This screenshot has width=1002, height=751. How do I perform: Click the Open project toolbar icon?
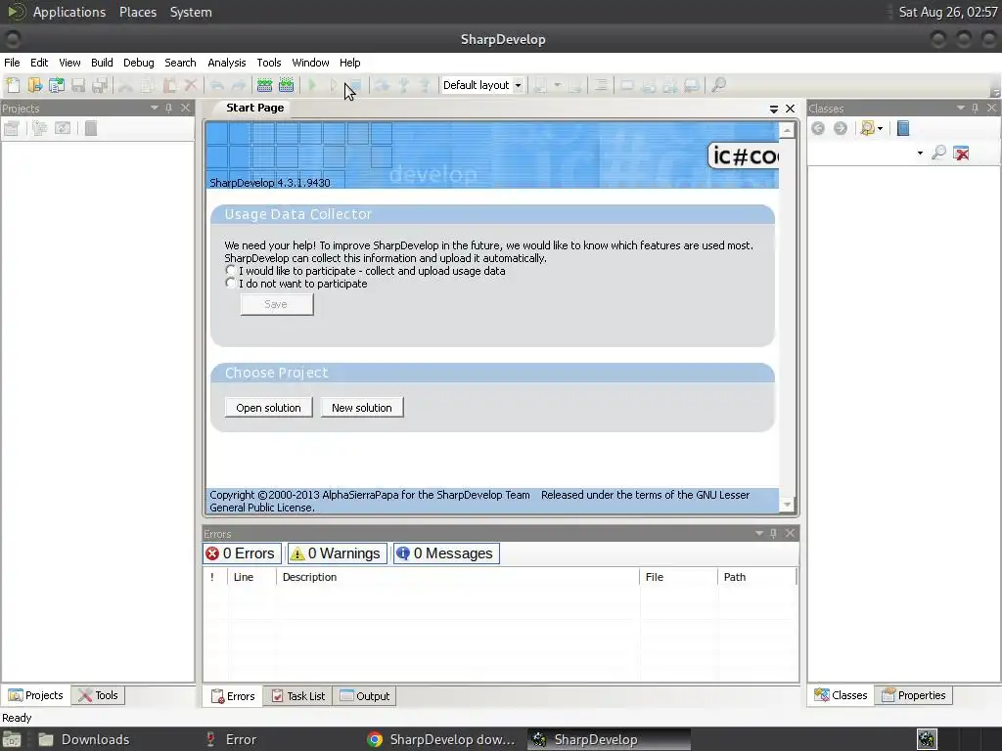coord(56,85)
